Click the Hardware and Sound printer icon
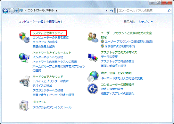Screen dimensions: 174x124 [x=24, y=81]
